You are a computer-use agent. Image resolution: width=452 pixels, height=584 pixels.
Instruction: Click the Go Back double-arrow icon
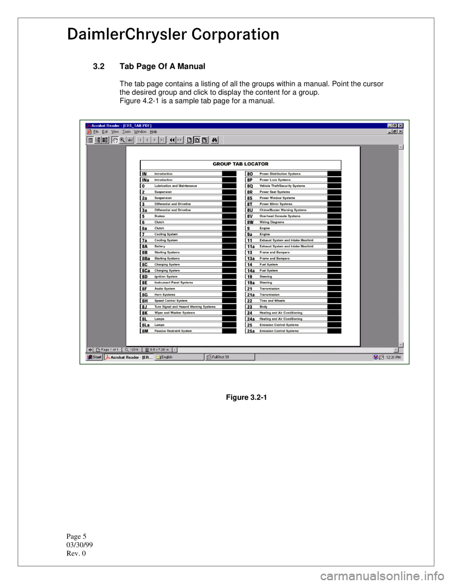pos(172,140)
